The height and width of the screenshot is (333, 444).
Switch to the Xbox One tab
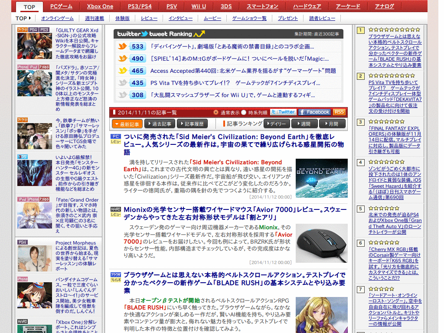(x=99, y=6)
